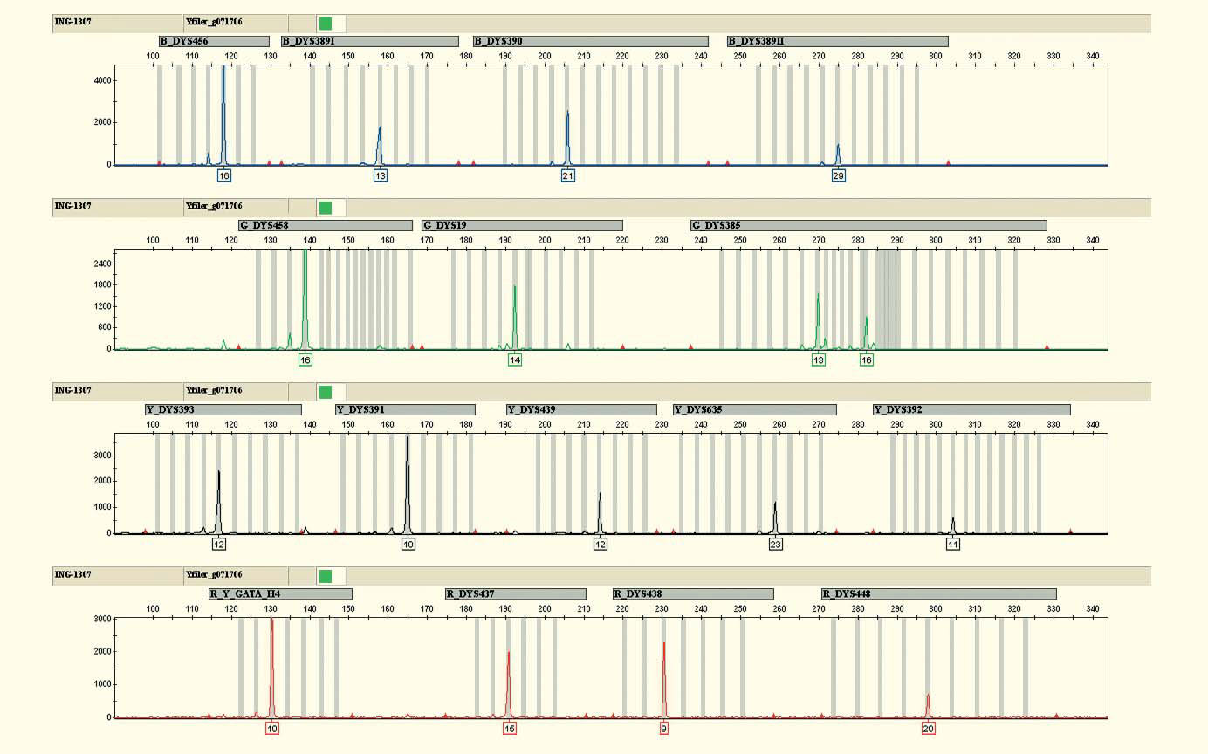Select the G_DYS19 marker header
Screen dimensions: 1208x754
point(521,226)
